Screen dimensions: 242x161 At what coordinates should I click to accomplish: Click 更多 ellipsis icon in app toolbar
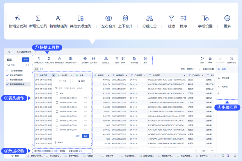point(145,58)
